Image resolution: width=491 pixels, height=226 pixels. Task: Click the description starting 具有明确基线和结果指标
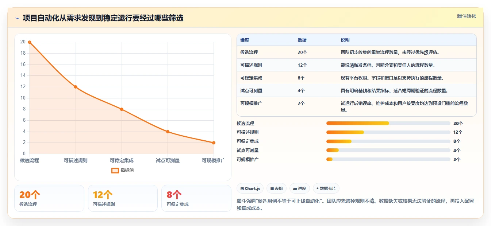click(395, 91)
